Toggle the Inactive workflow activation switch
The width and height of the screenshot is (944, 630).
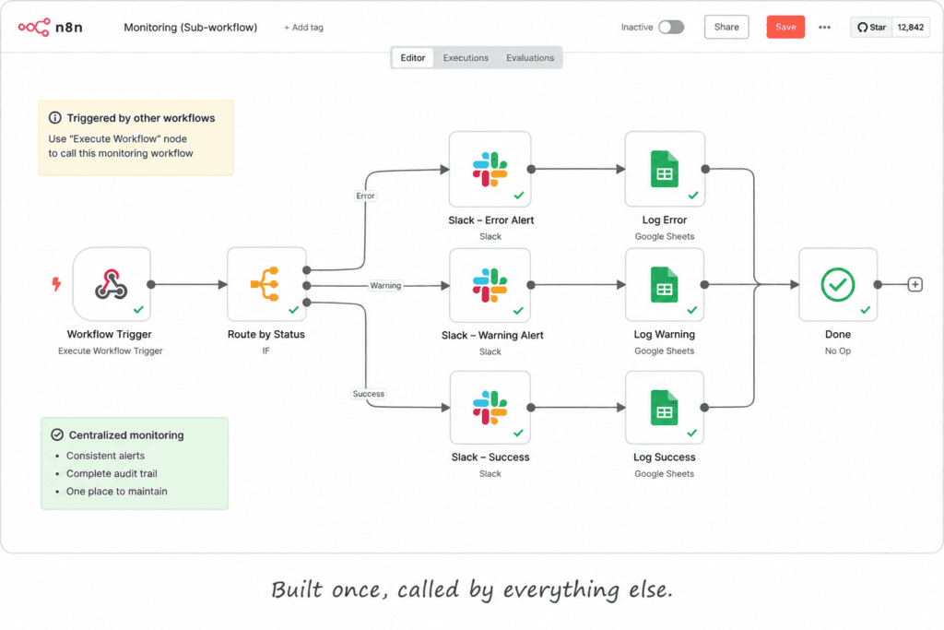(671, 27)
